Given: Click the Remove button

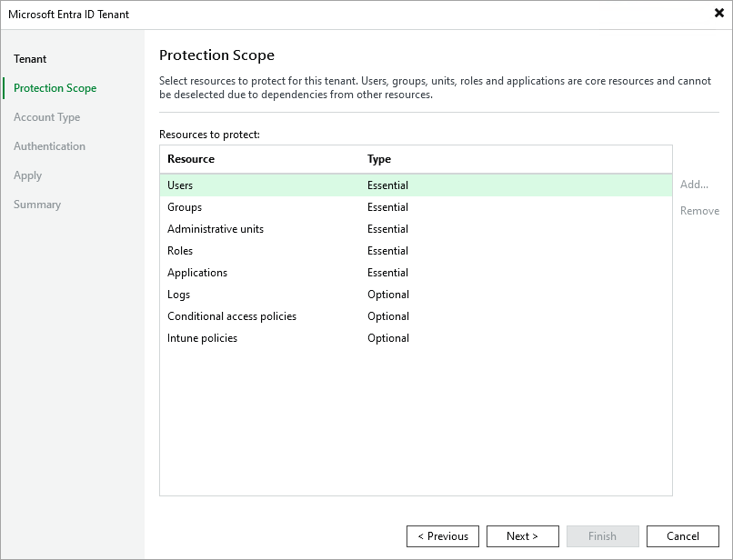Looking at the screenshot, I should pos(699,211).
